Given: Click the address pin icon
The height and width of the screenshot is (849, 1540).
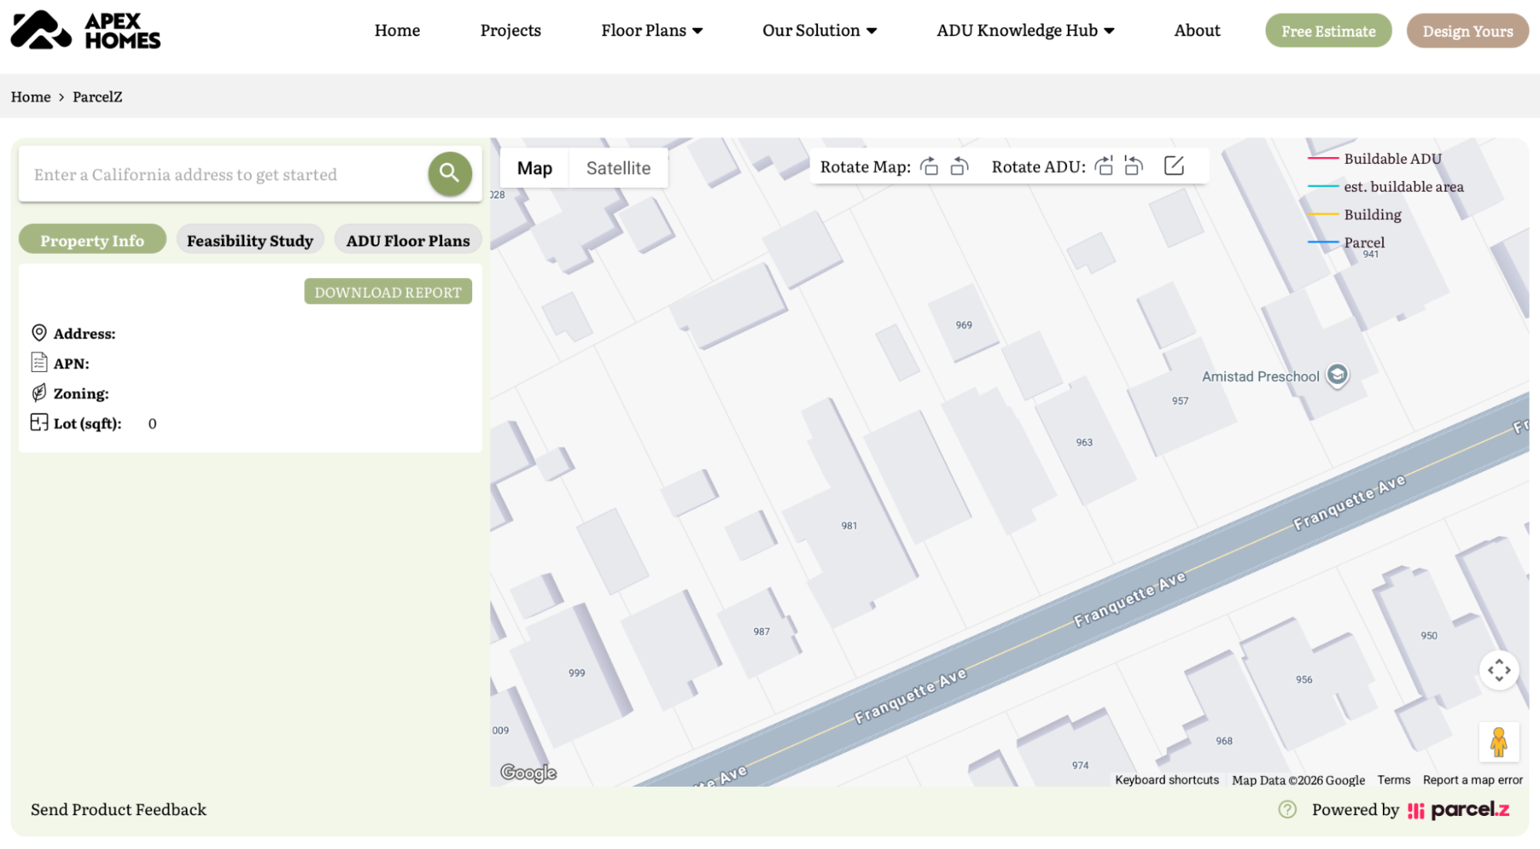Looking at the screenshot, I should pos(39,333).
